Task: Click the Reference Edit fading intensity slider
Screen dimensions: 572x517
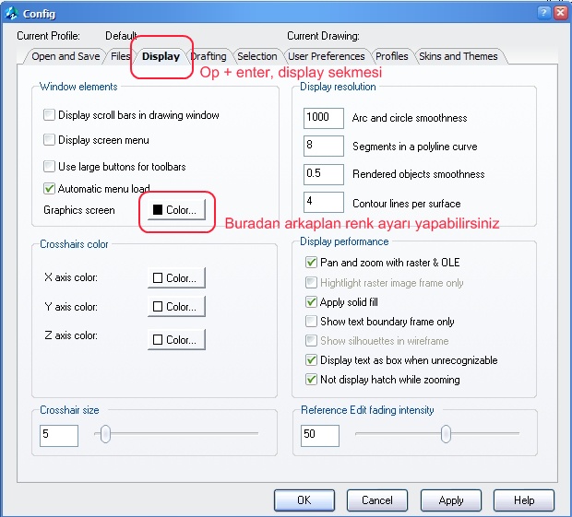Action: coord(437,433)
